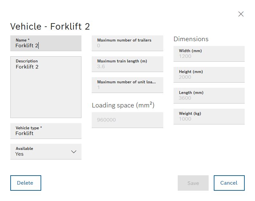Click the Cancel button
This screenshot has width=255, height=201.
(229, 183)
